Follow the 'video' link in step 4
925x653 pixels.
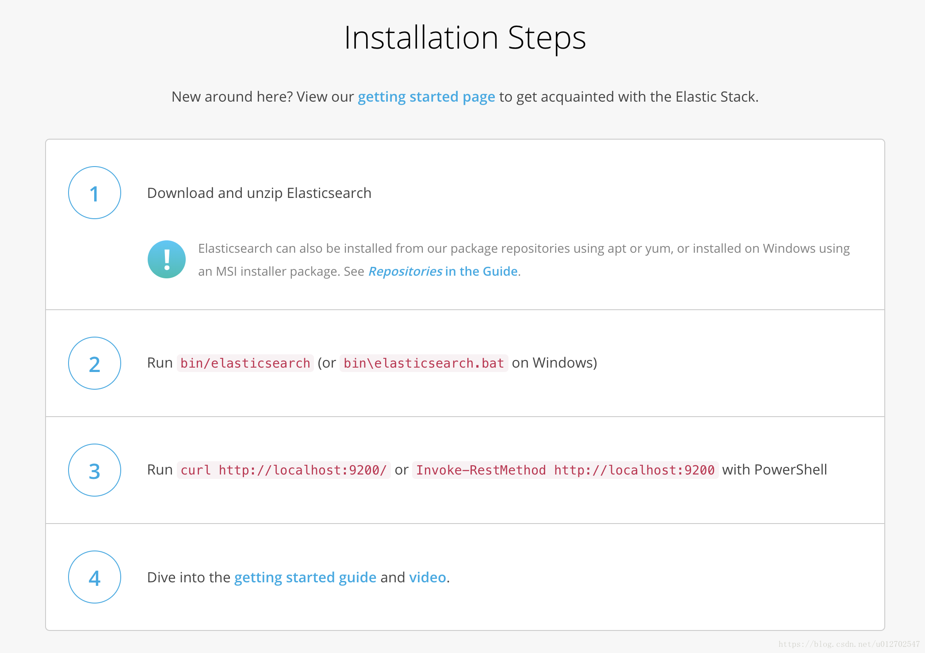[428, 577]
